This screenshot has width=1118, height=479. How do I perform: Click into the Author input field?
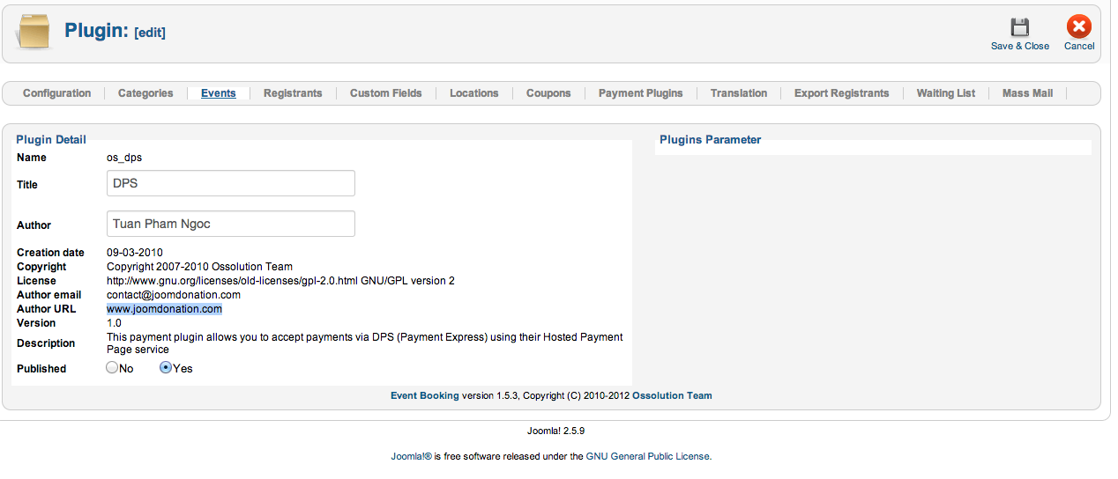click(x=231, y=224)
